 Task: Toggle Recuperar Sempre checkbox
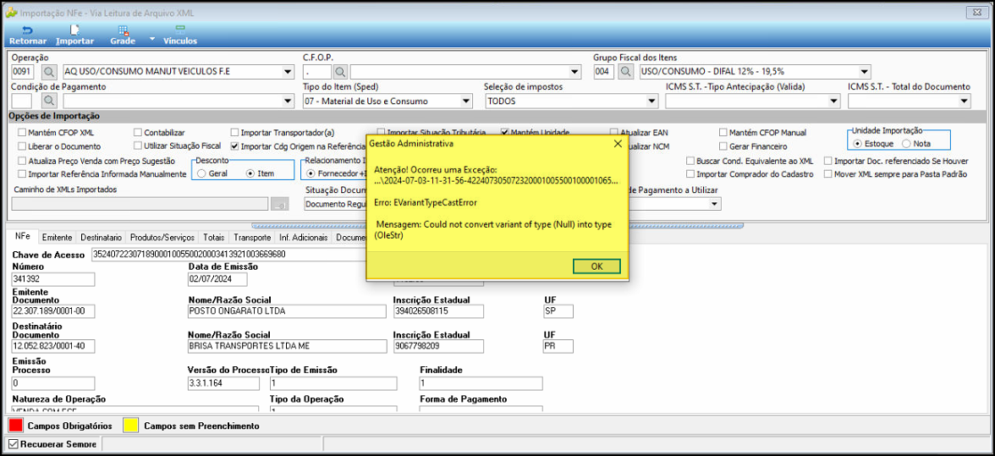[x=14, y=444]
